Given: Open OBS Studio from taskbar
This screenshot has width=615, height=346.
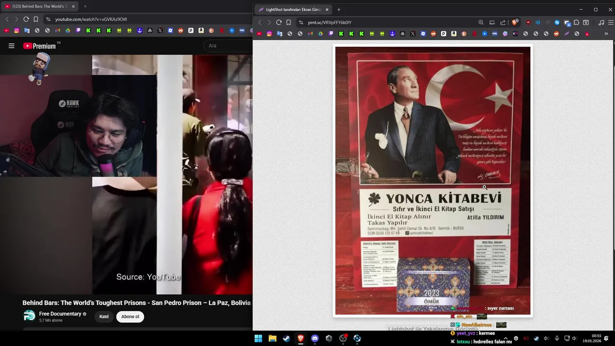Looking at the screenshot, I should click(343, 338).
